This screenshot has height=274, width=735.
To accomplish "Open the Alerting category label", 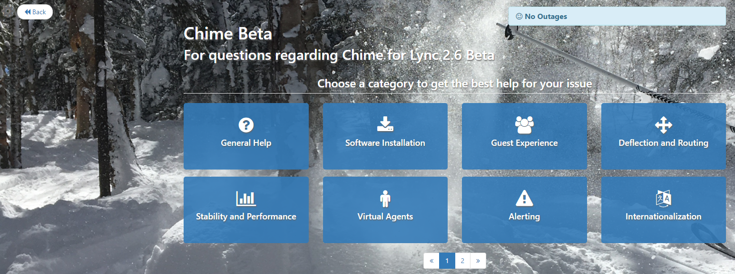I will (x=524, y=217).
